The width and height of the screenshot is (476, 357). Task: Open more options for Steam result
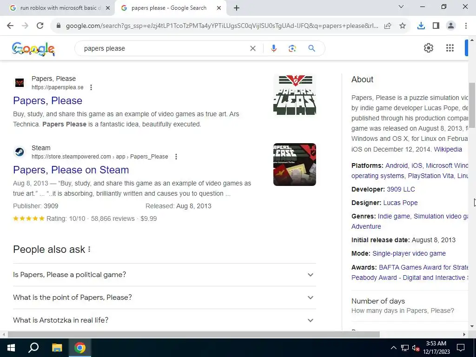[176, 157]
